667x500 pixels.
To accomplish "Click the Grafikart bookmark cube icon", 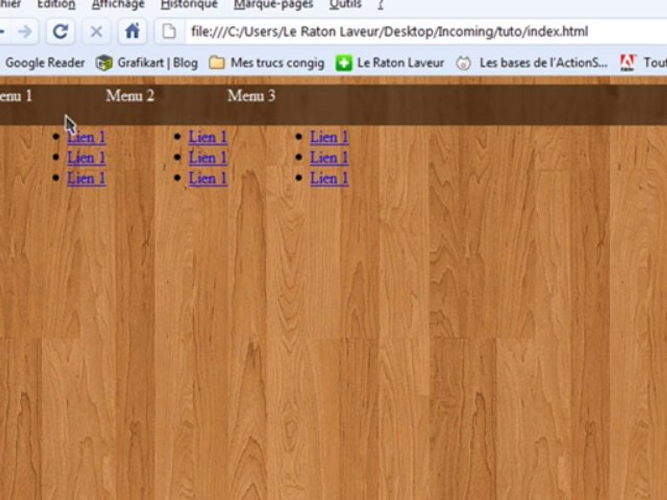I will [x=104, y=62].
